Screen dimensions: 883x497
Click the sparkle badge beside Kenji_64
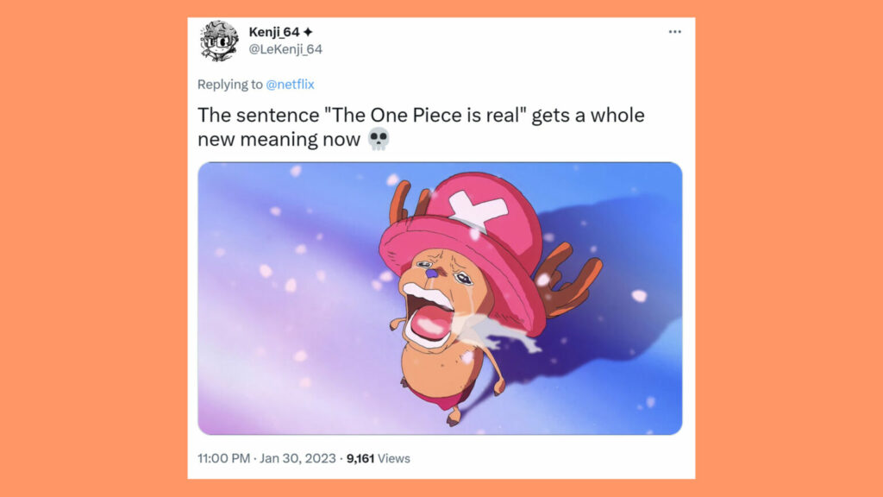[x=308, y=32]
